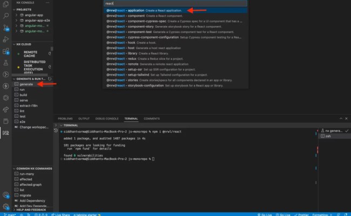Viewport: 351px width, 216px height.
Task: Collapse the Generate & Run Target section
Action: pos(29,79)
